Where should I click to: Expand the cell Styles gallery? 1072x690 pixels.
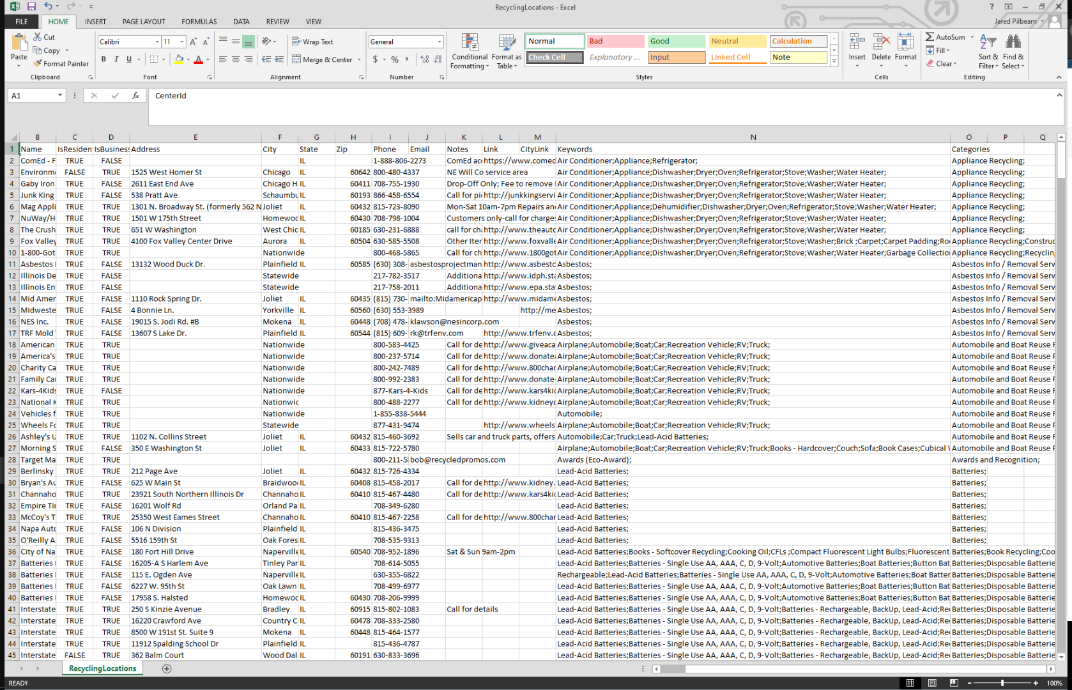[x=834, y=61]
